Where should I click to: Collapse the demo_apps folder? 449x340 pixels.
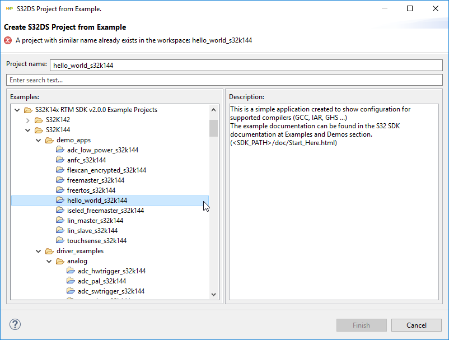pos(39,140)
